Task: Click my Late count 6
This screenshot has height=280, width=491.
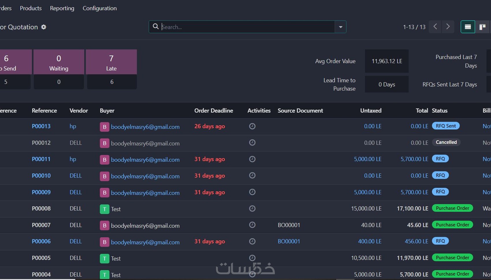Action: point(112,82)
